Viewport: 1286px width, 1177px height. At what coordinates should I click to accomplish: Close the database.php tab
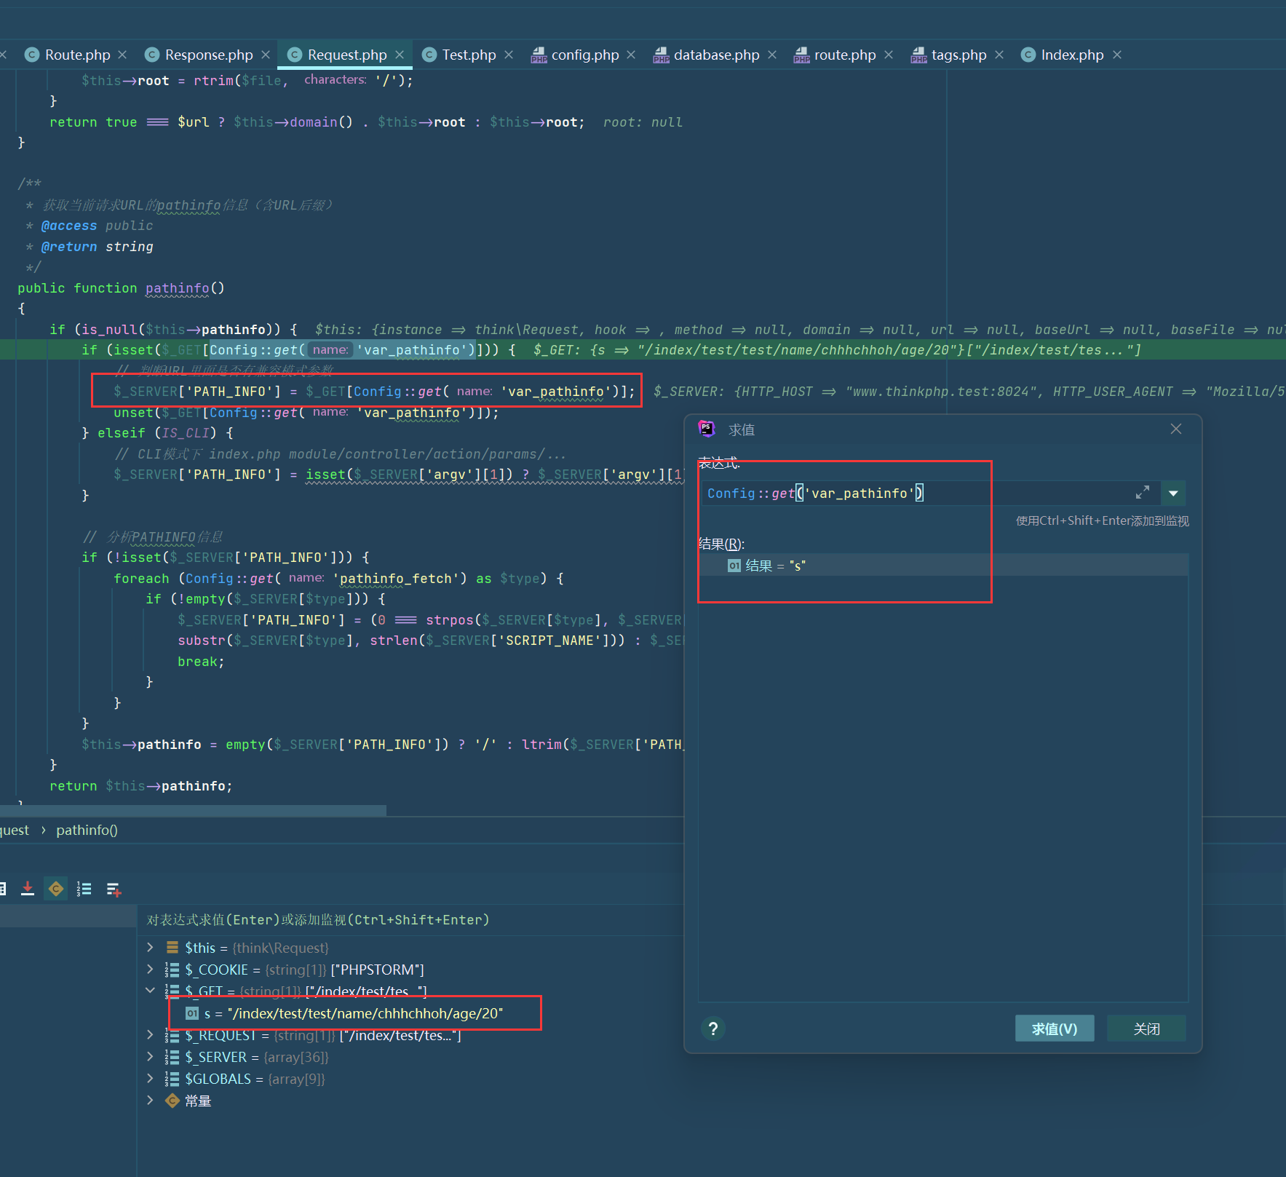[772, 55]
